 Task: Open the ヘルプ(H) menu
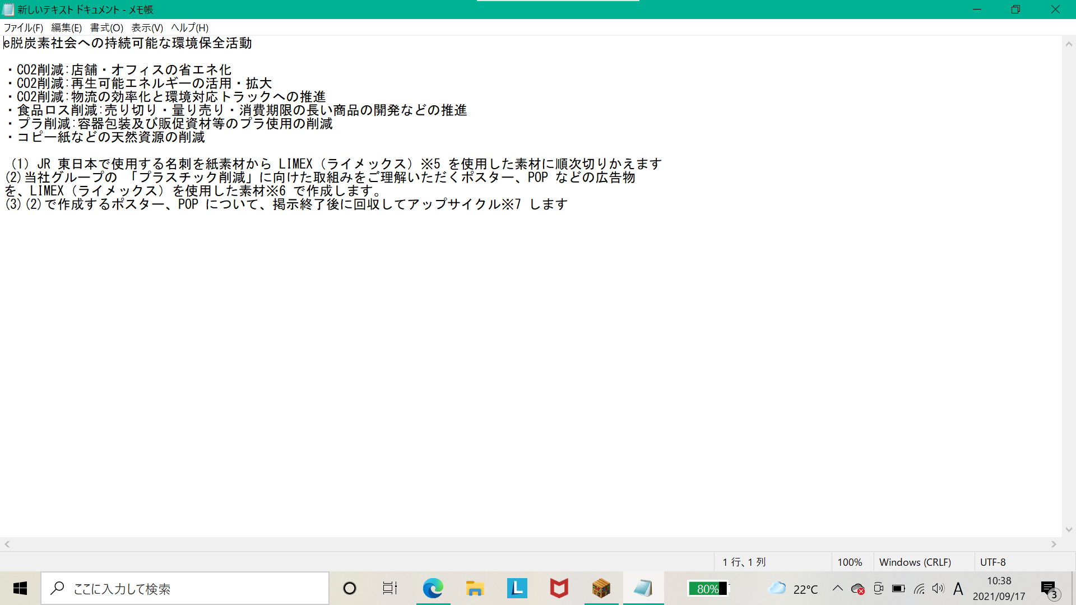pyautogui.click(x=189, y=27)
